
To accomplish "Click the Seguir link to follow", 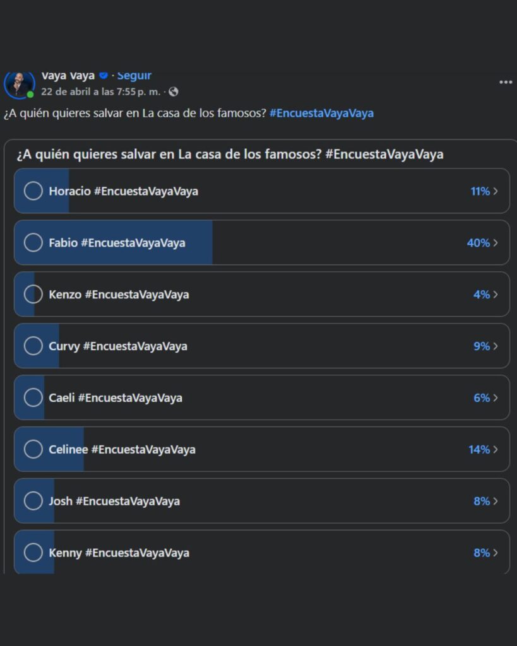I will (x=133, y=75).
